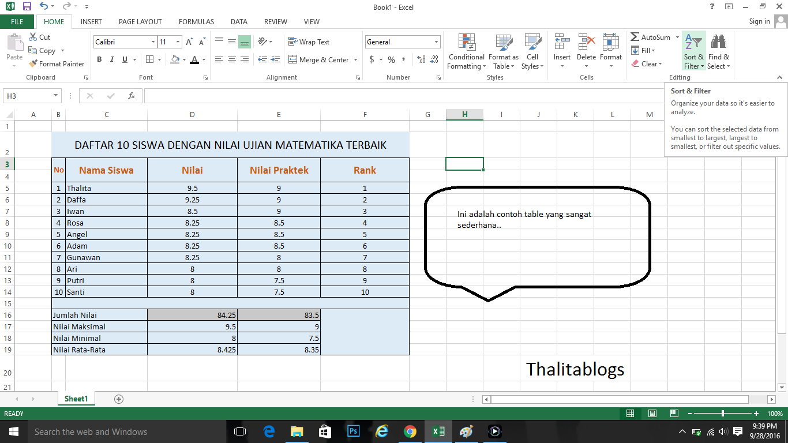Click the Font Color swatch
Image resolution: width=788 pixels, height=443 pixels.
pyautogui.click(x=194, y=59)
